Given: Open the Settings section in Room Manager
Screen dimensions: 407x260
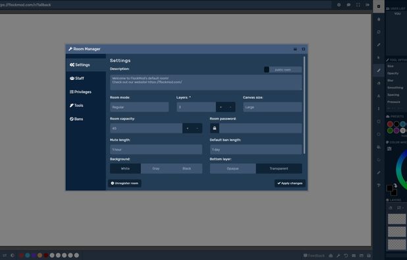Looking at the screenshot, I should (x=86, y=65).
